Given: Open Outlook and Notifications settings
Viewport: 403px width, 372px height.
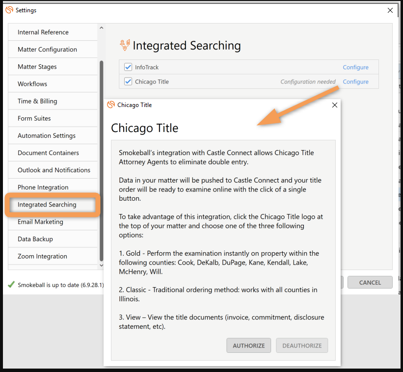Looking at the screenshot, I should 53,170.
